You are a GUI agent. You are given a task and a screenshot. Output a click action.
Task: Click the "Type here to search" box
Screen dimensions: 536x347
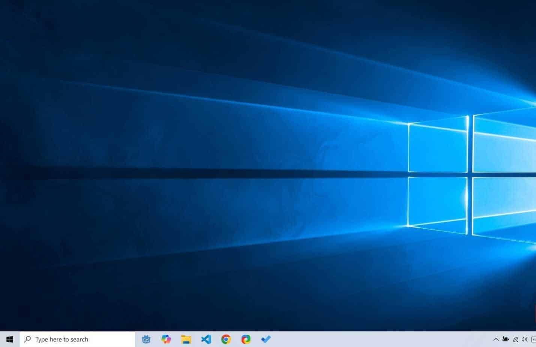point(77,340)
